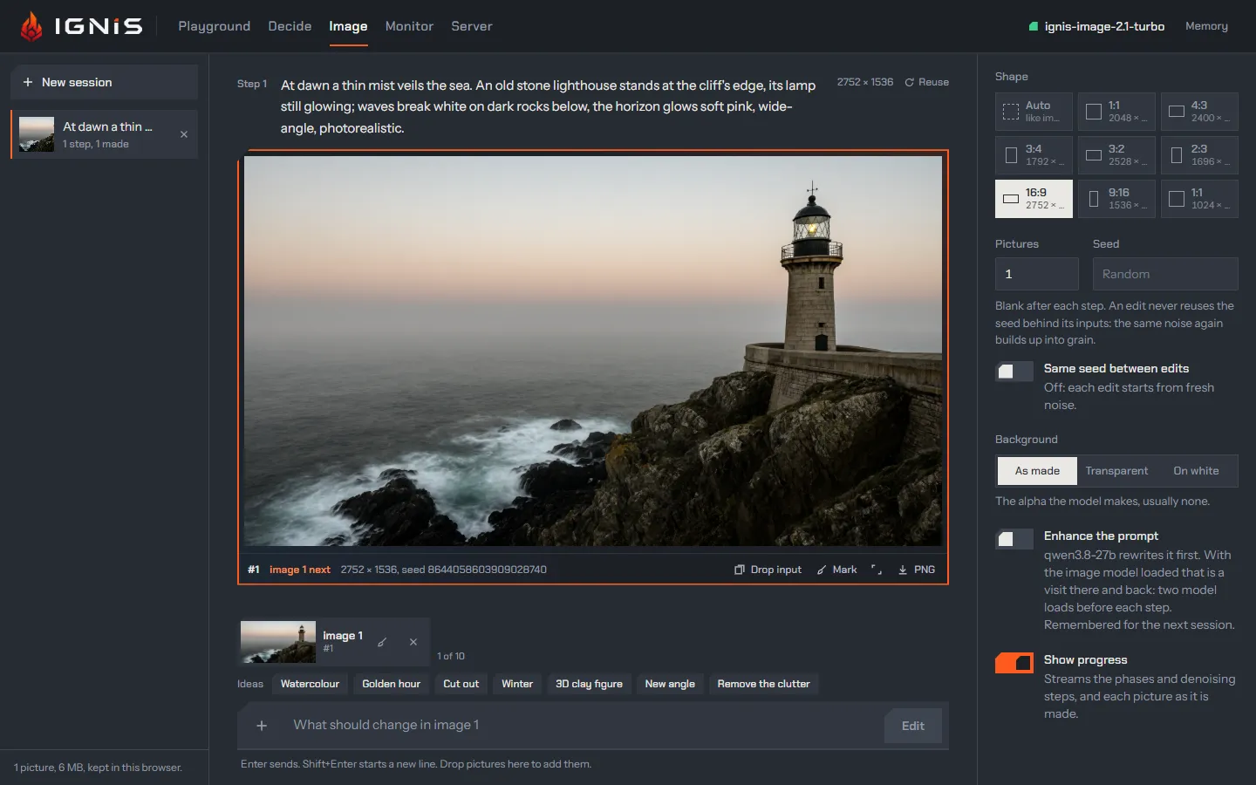
Task: Open the Playground tab
Action: [215, 26]
